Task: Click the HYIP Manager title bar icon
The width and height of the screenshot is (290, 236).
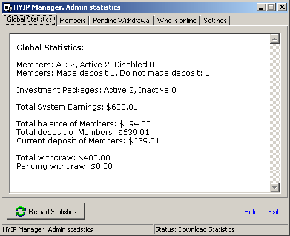Action: tap(8, 7)
